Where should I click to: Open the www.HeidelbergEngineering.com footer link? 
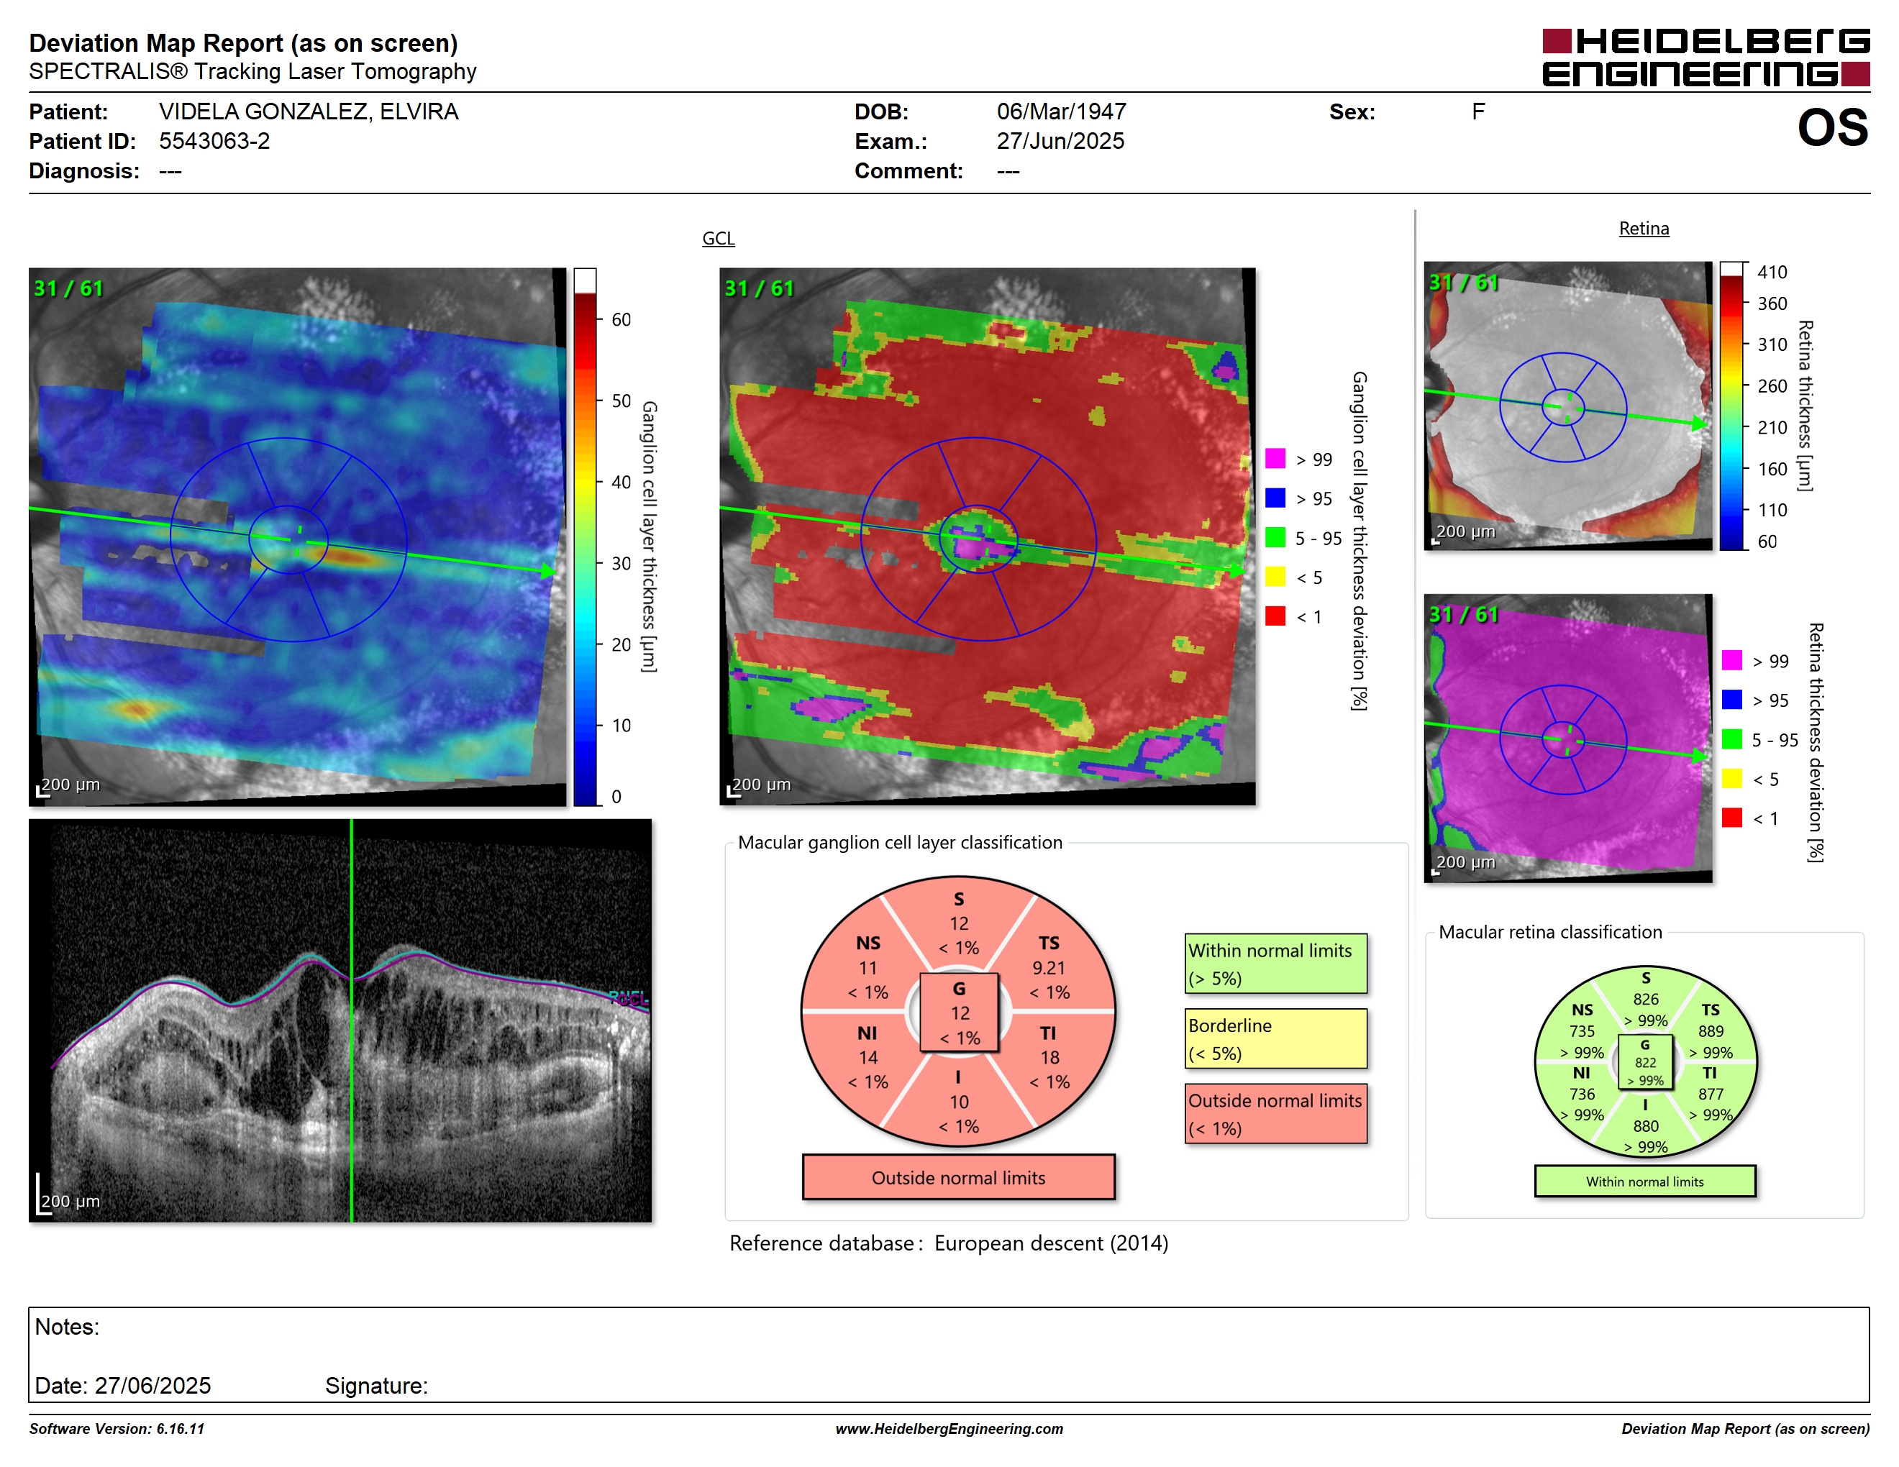coord(949,1429)
